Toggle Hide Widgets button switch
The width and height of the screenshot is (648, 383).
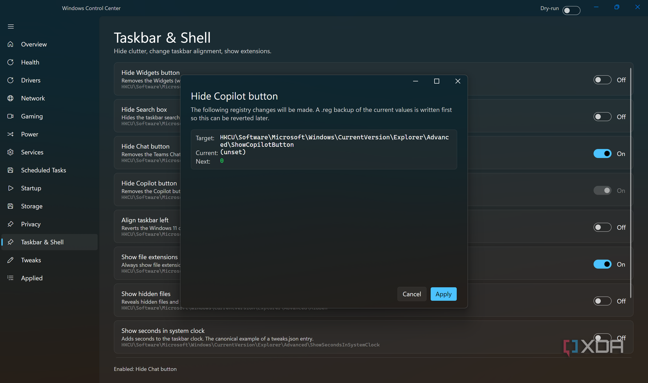click(x=602, y=80)
